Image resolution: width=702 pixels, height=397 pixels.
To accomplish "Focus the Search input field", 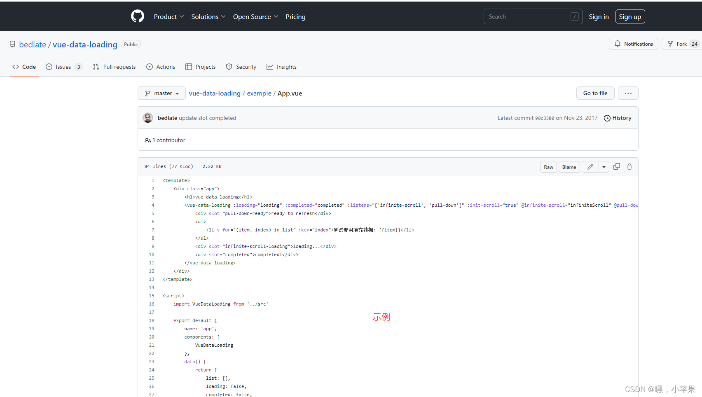I will [x=533, y=16].
